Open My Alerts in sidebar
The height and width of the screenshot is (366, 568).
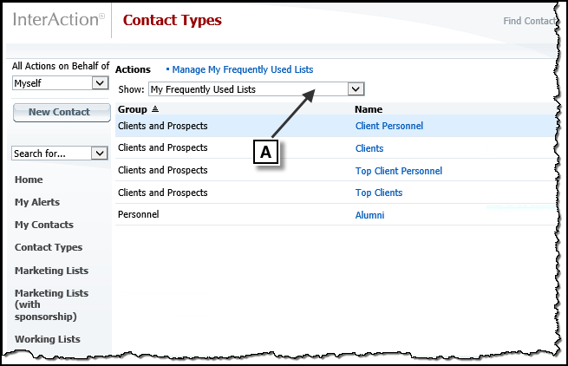pos(37,202)
